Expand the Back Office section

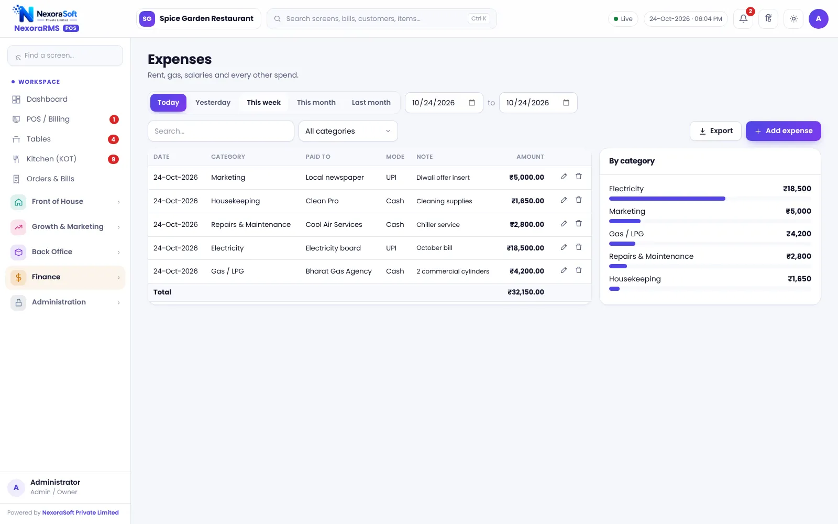(x=65, y=252)
